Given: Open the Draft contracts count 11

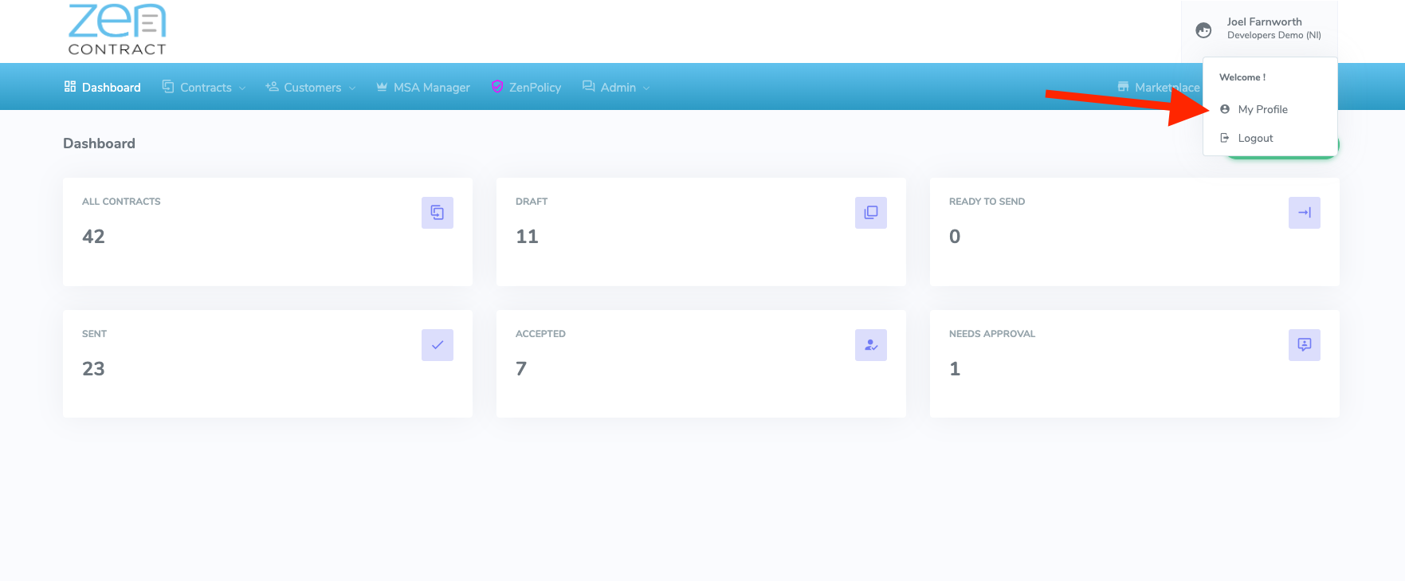Looking at the screenshot, I should (527, 237).
